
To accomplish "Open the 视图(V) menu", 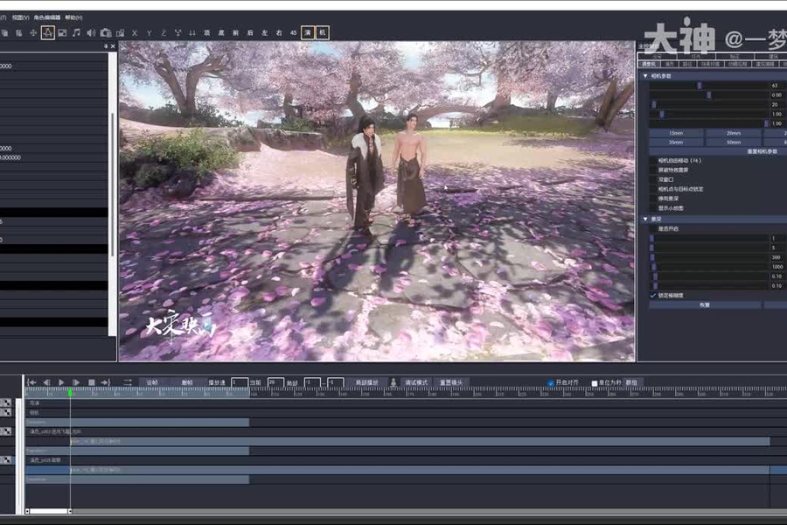I will click(x=19, y=17).
